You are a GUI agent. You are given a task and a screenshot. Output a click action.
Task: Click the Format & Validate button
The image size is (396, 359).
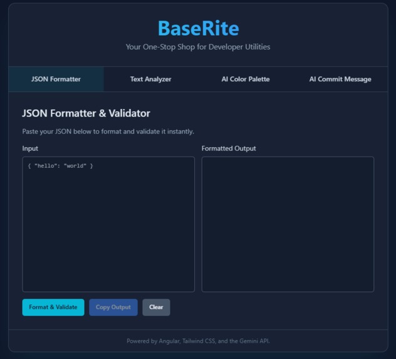click(x=53, y=307)
